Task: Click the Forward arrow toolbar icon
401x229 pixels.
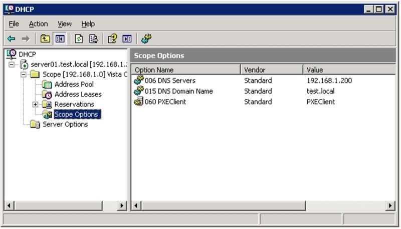Action: coord(26,39)
